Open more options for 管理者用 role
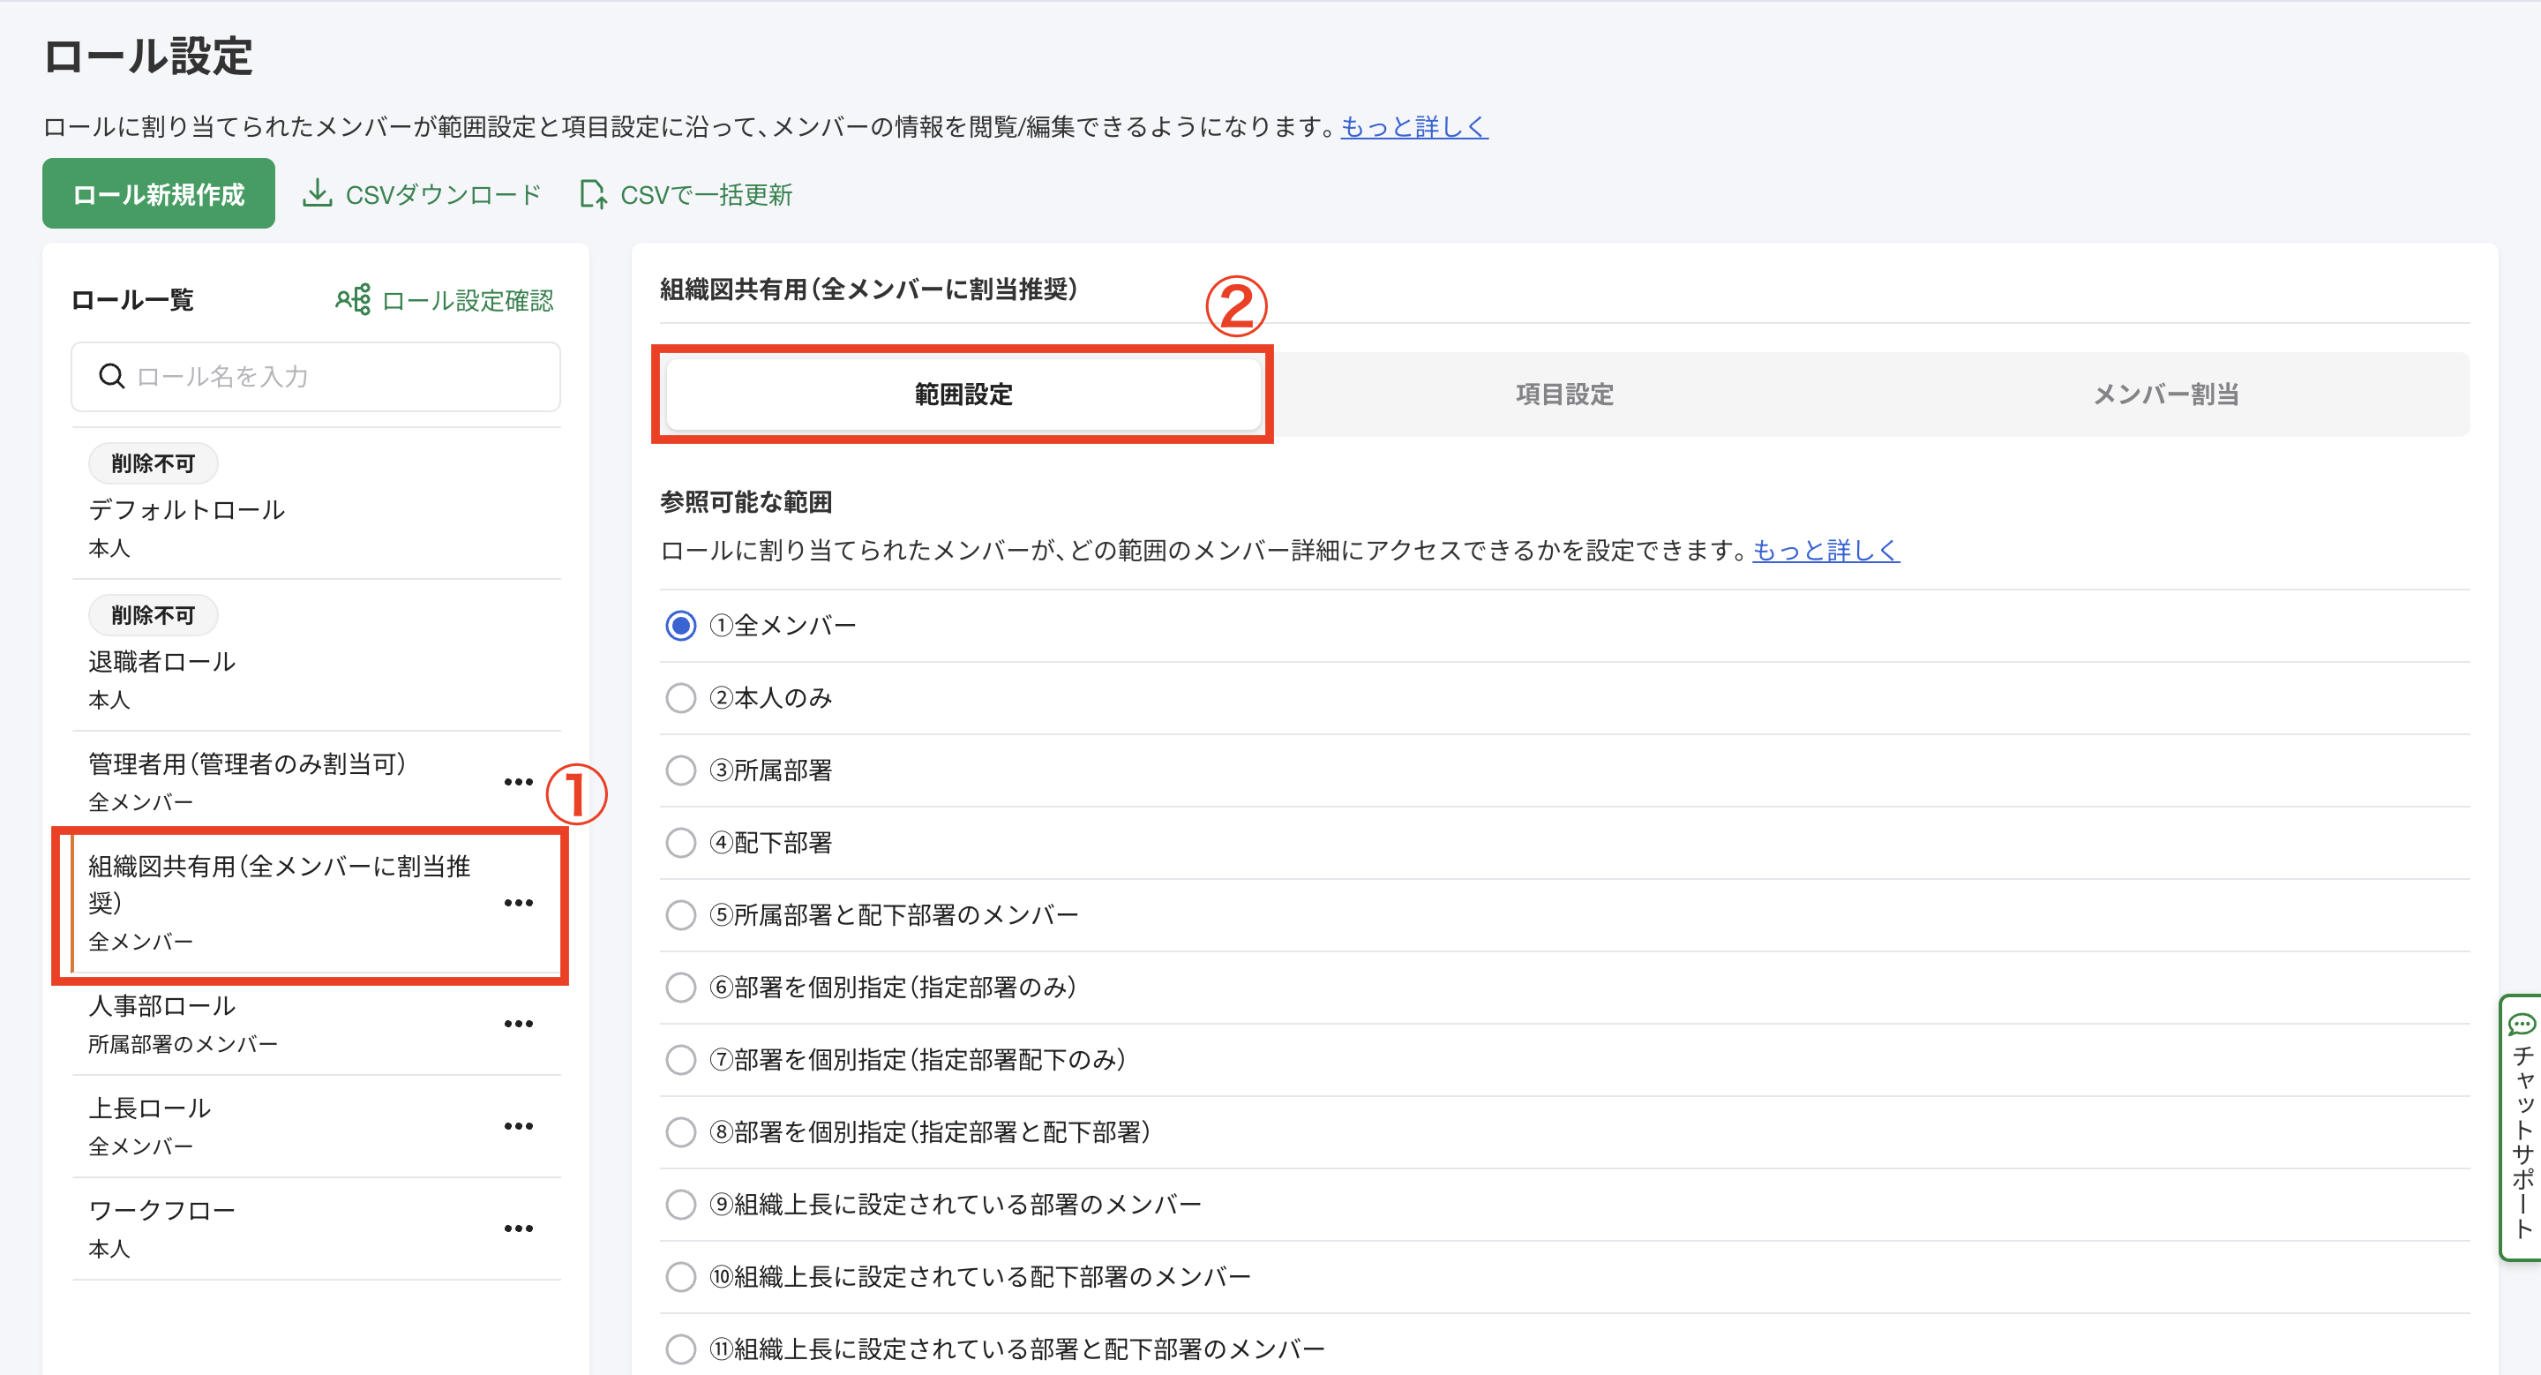 (518, 782)
